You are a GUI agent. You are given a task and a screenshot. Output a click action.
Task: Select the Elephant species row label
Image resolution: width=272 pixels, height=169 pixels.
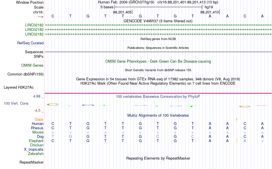(x=36, y=141)
